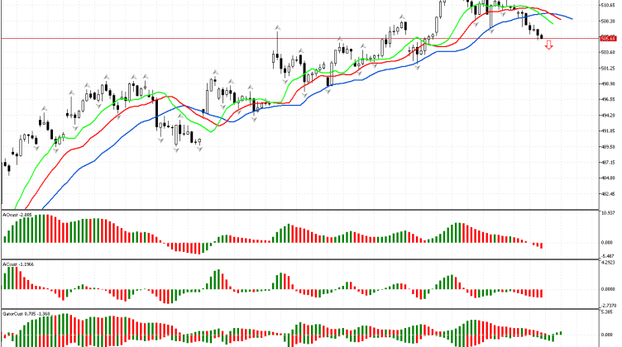Select the last black candlestick on the chart
This screenshot has height=347, width=622.
(542, 36)
